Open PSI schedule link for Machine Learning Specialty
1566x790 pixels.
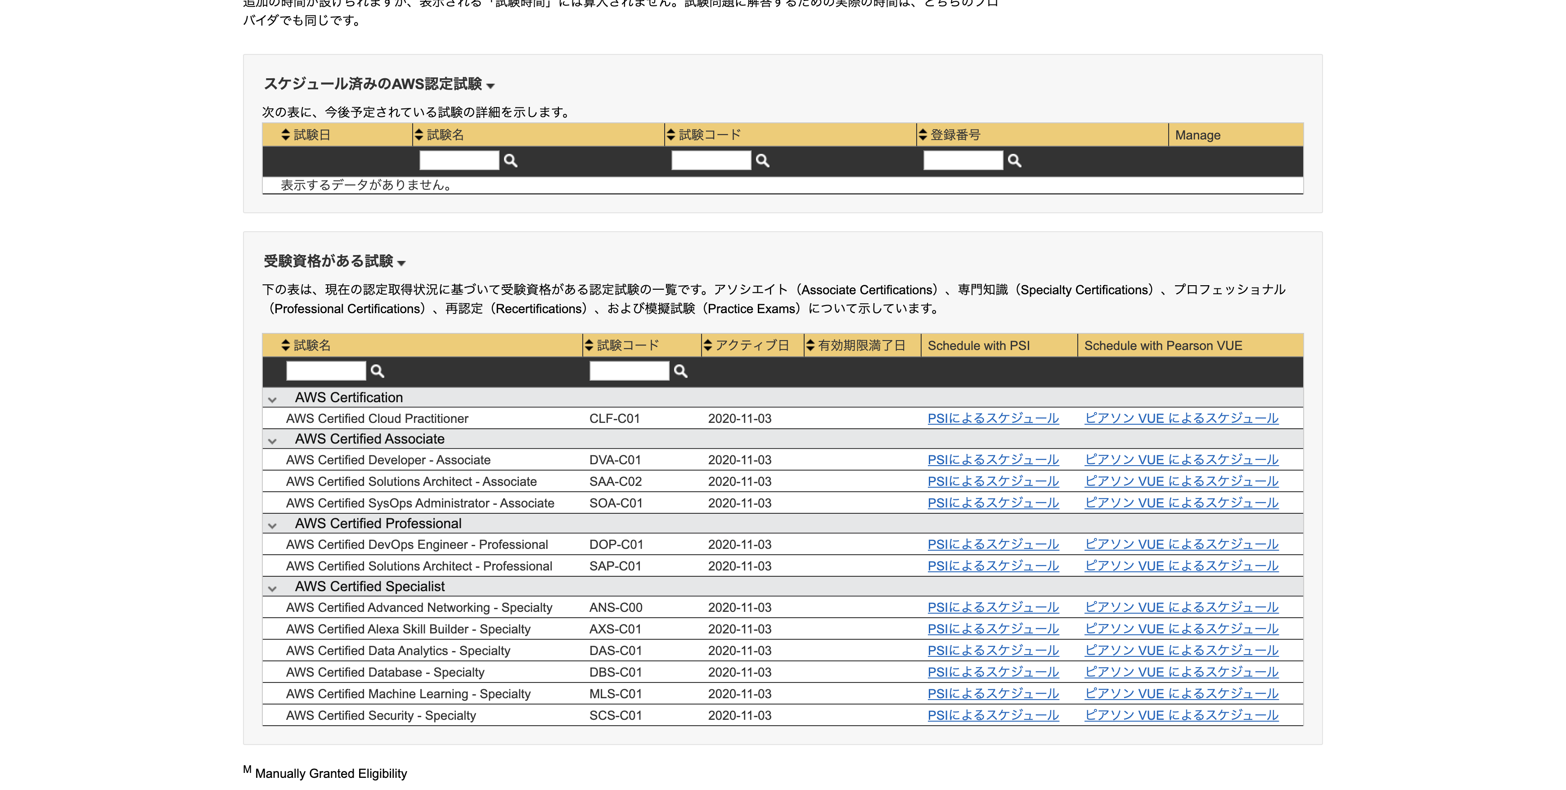coord(992,693)
